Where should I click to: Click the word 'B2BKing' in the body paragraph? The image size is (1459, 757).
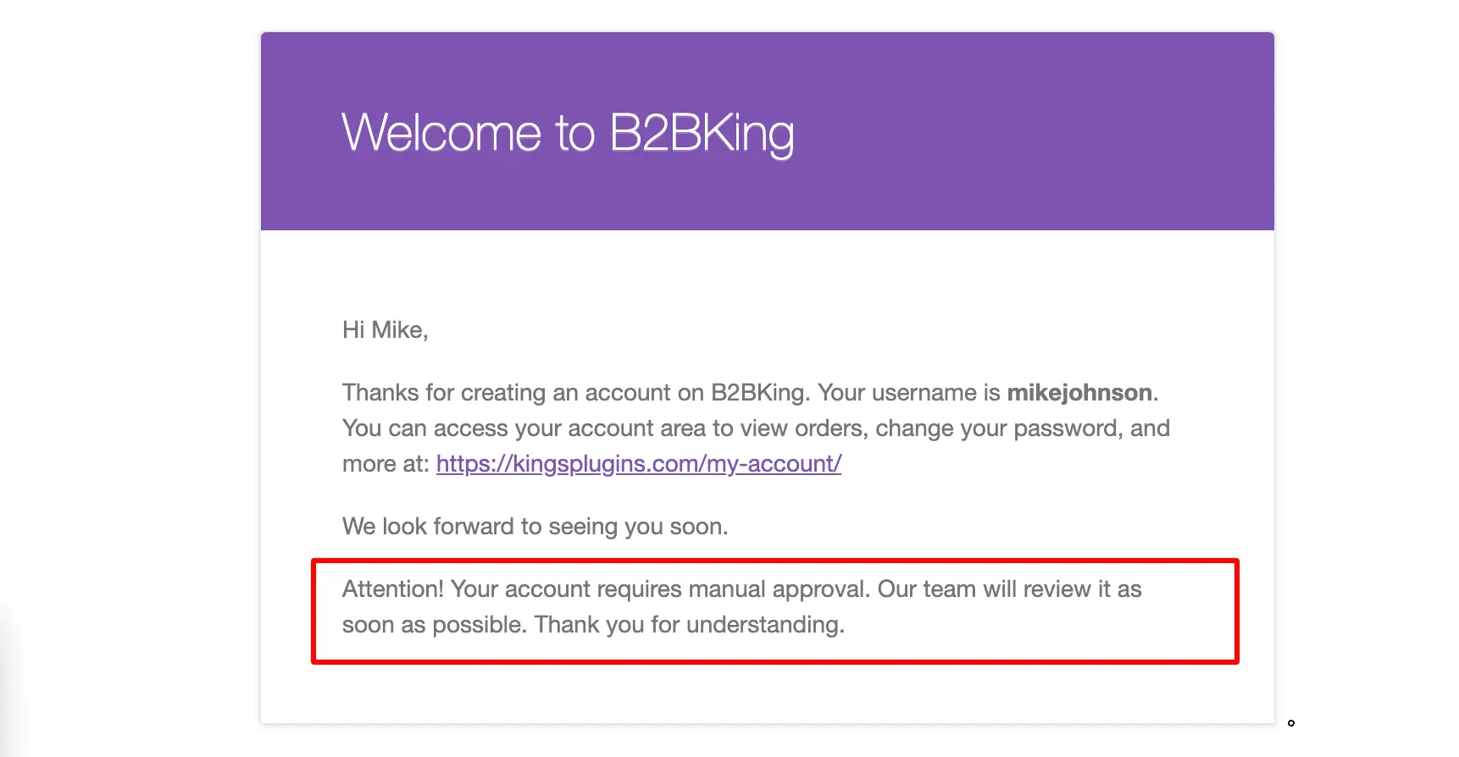click(x=757, y=393)
